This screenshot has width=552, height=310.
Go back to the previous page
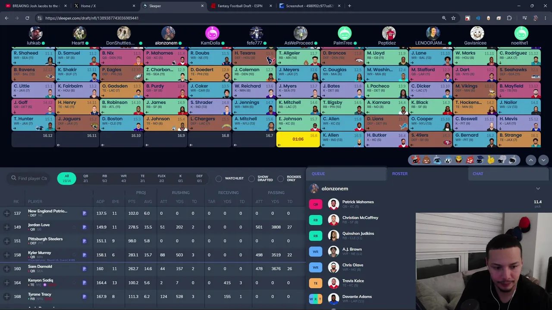click(x=6, y=18)
